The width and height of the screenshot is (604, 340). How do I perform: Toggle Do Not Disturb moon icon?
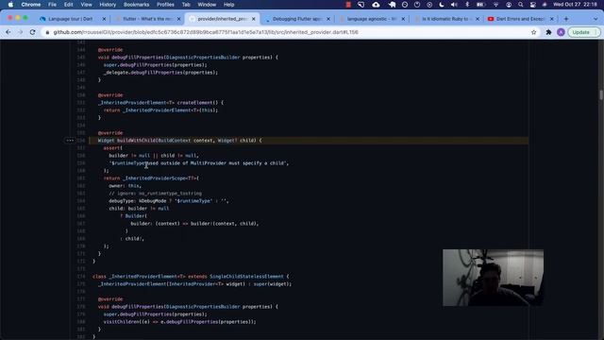tap(442, 5)
